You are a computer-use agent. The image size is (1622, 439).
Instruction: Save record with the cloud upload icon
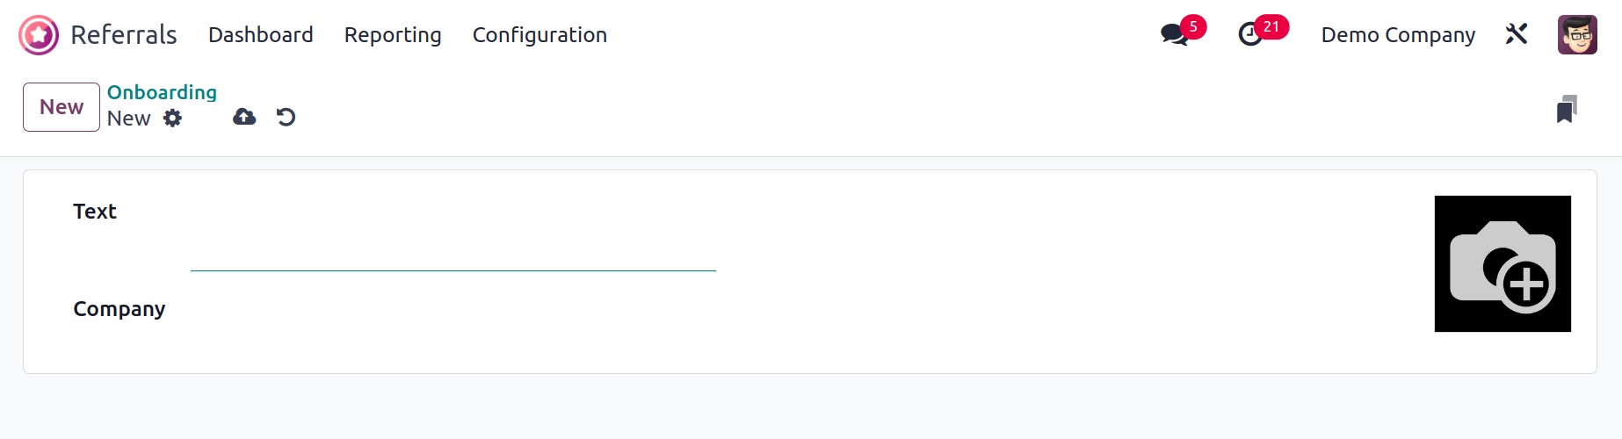tap(244, 117)
